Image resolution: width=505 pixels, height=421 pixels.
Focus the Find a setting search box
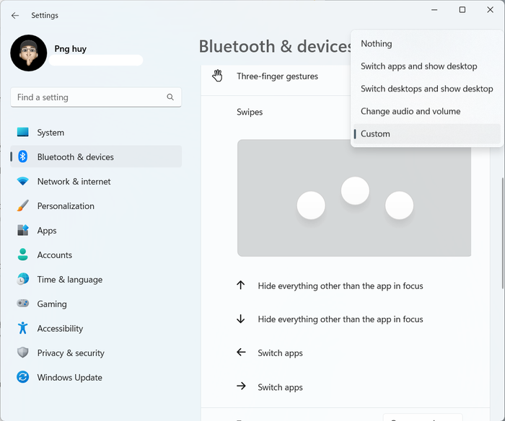[96, 97]
